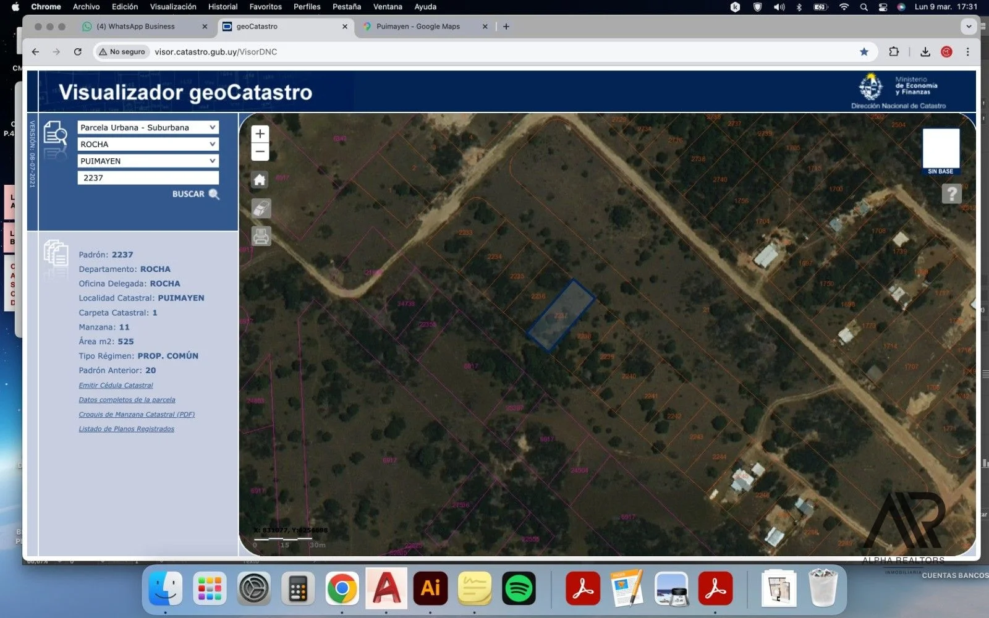Toggle the SIN BASE basemap
The height and width of the screenshot is (618, 989).
[x=940, y=151]
